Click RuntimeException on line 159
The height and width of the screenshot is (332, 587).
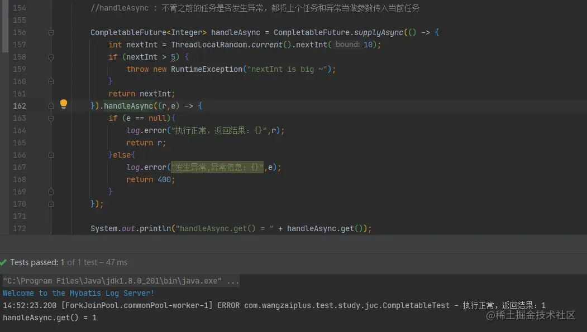point(207,69)
